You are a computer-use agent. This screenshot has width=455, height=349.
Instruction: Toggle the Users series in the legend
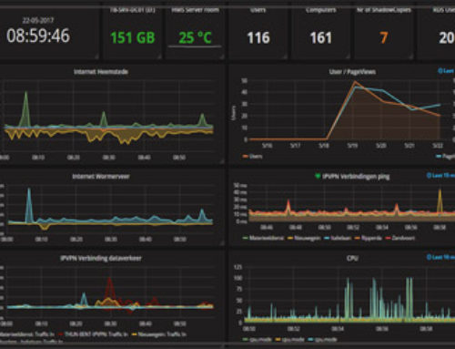tap(256, 157)
